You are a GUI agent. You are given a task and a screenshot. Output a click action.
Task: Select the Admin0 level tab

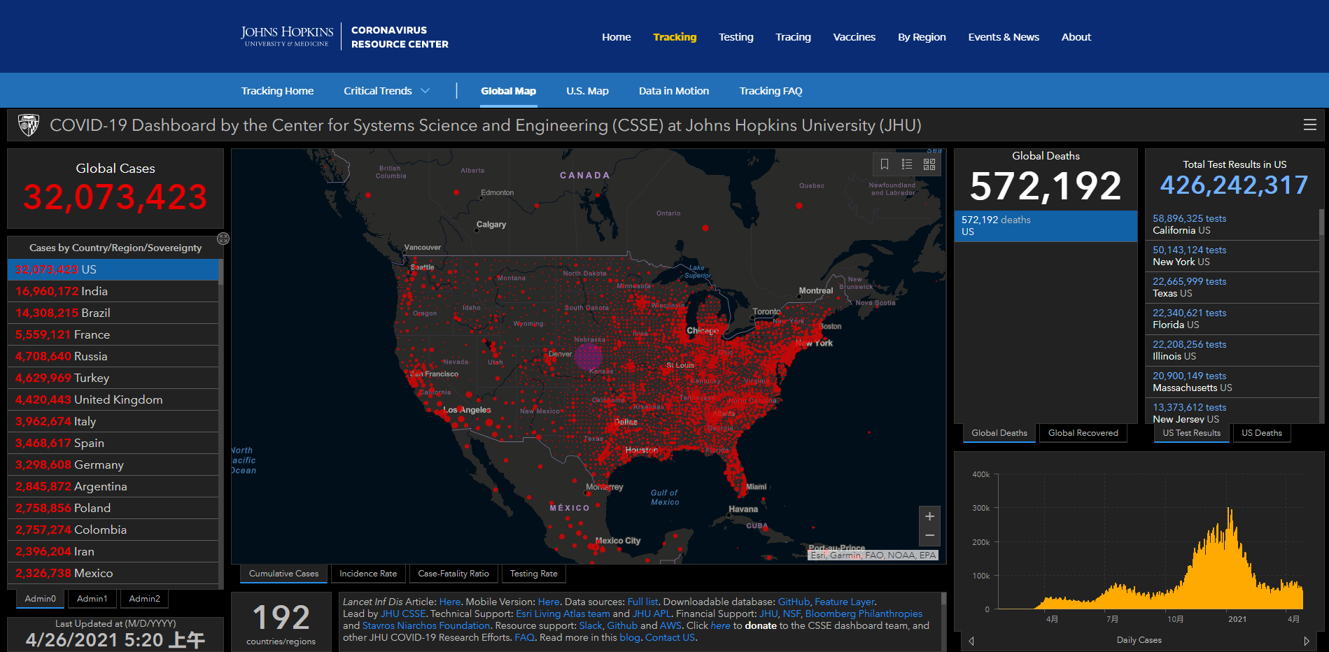tap(40, 599)
